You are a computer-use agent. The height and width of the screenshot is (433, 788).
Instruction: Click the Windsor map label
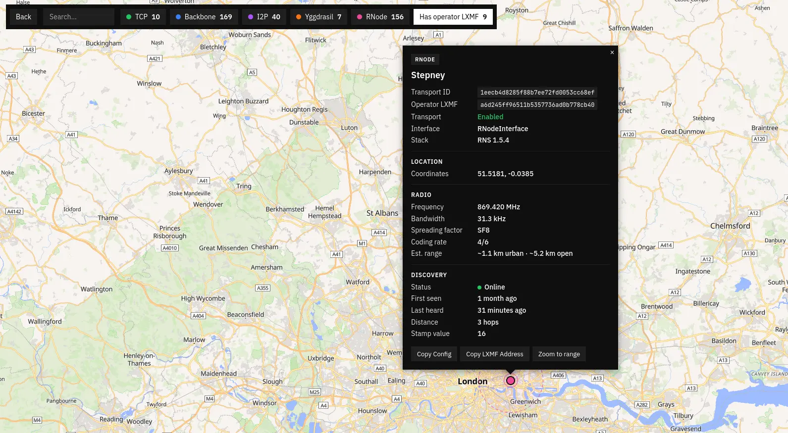(x=264, y=403)
